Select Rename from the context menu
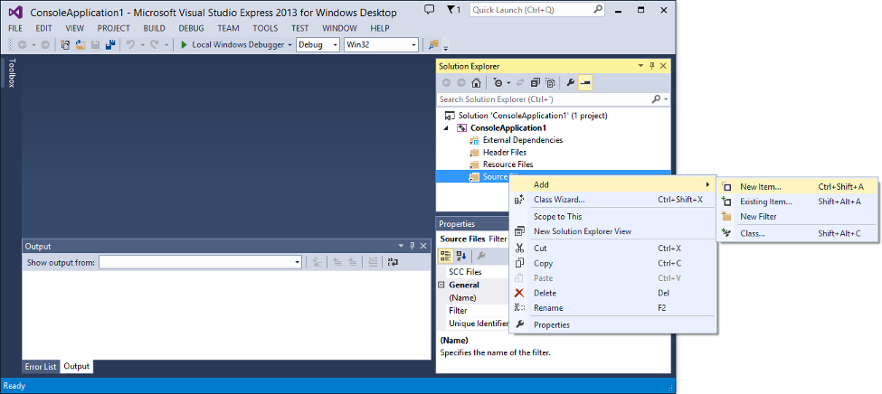Image resolution: width=882 pixels, height=394 pixels. click(548, 307)
